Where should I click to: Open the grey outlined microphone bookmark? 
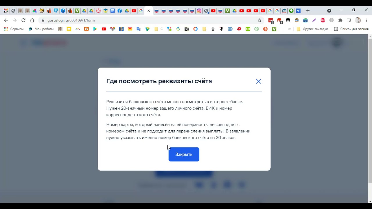pyautogui.click(x=213, y=29)
